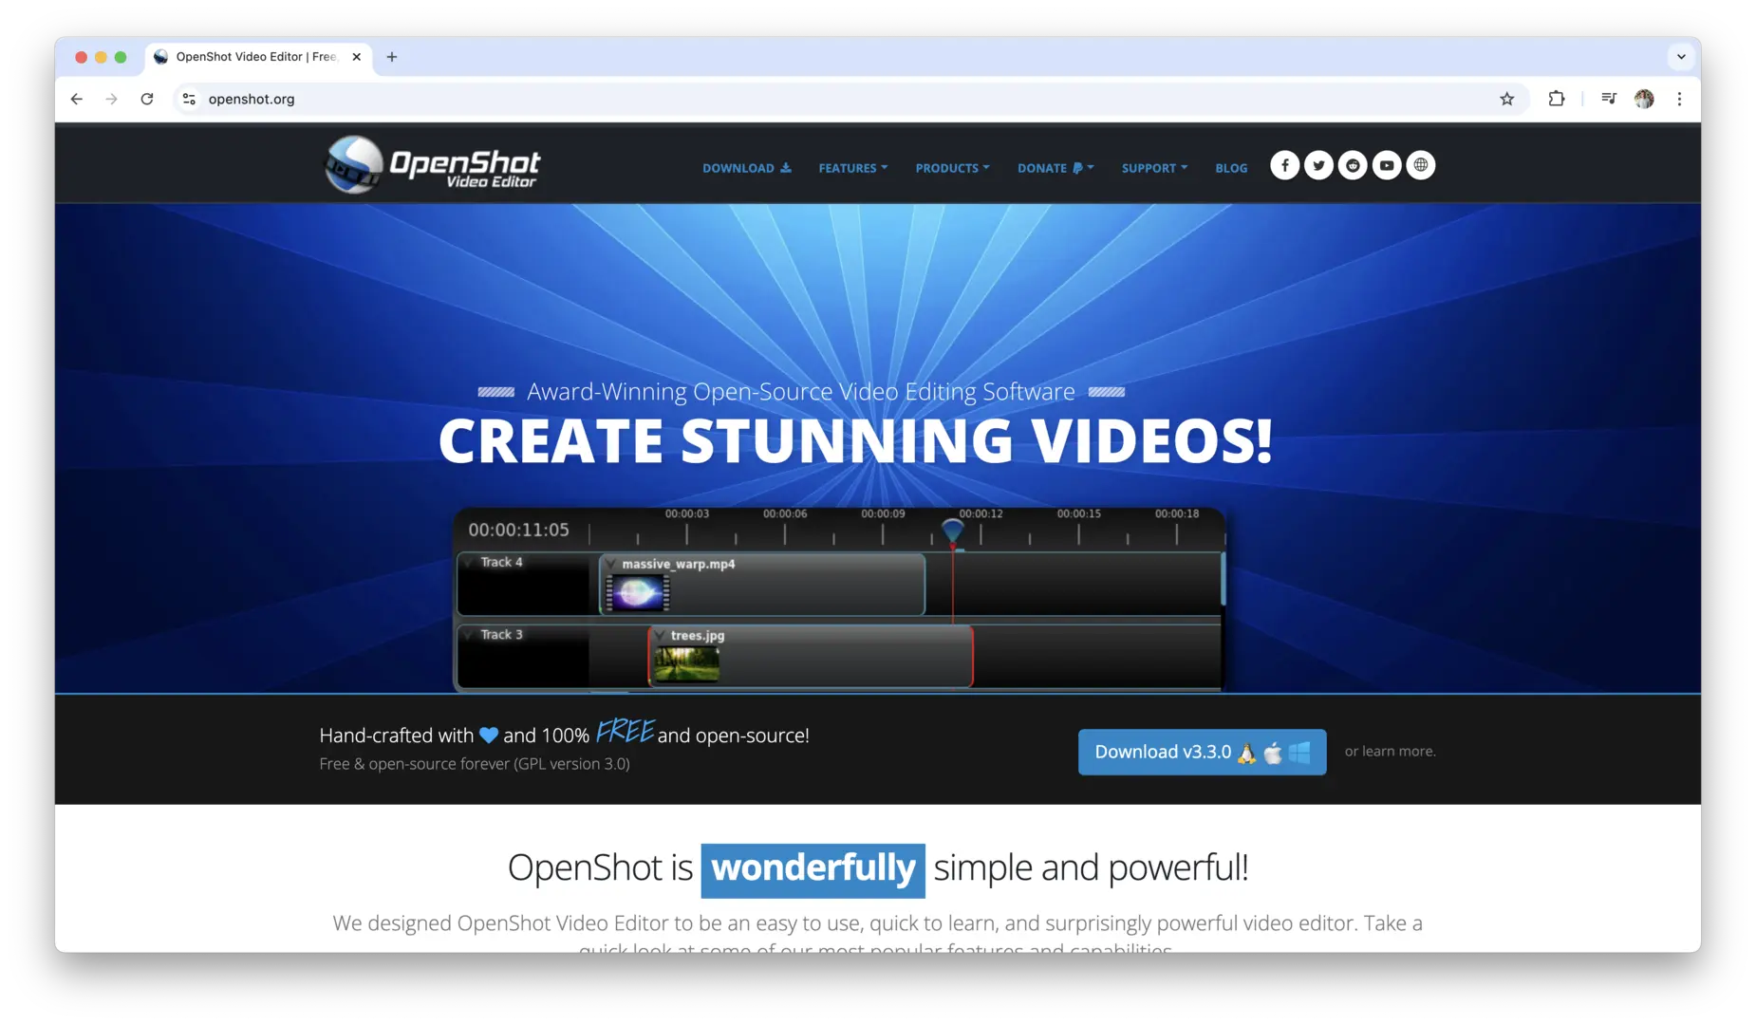Open the Chrome three-dot menu
This screenshot has width=1756, height=1025.
point(1679,99)
